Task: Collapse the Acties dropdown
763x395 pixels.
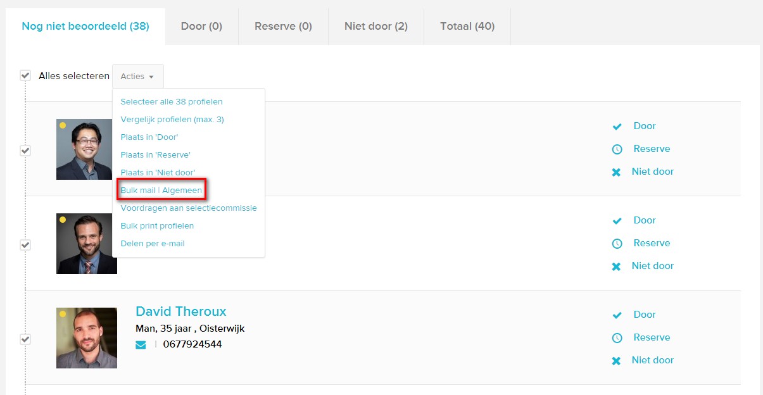Action: tap(137, 77)
